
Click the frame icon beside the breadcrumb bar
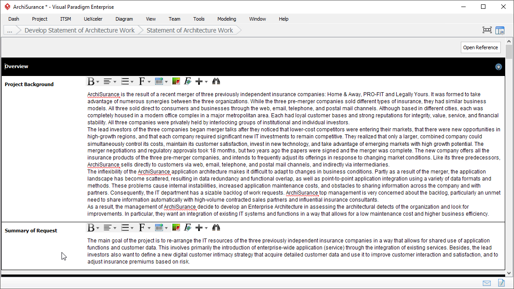pyautogui.click(x=487, y=30)
